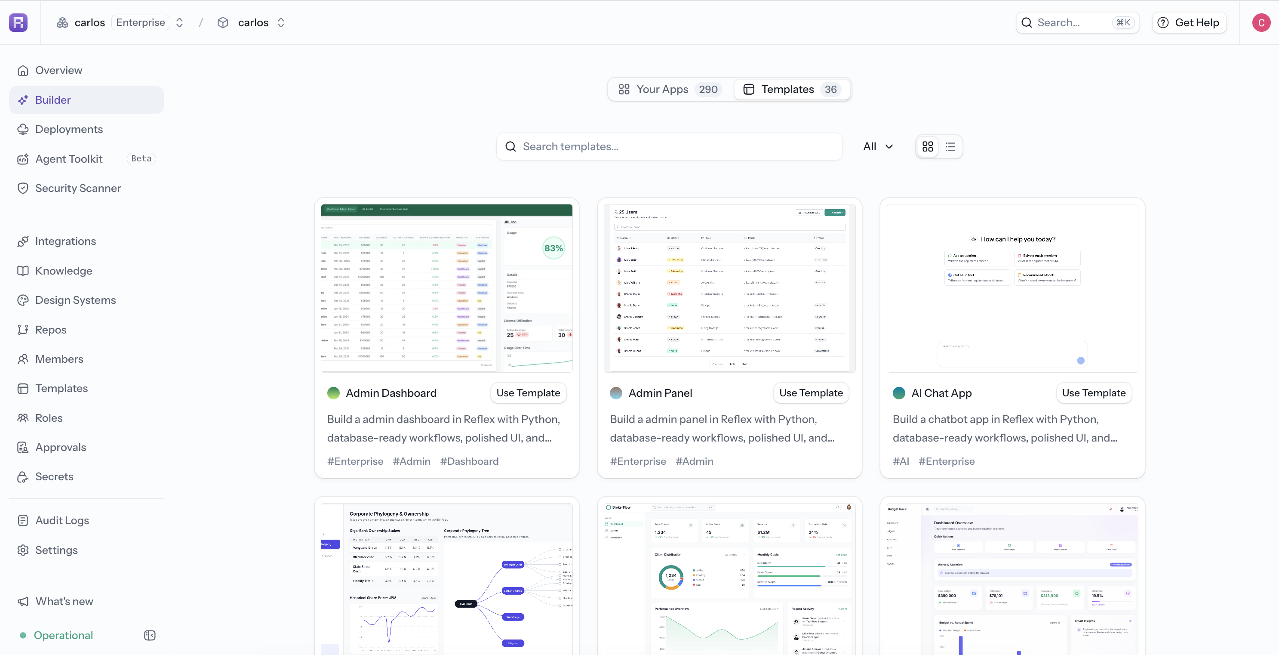Switch to the Your Apps tab

[x=670, y=90]
